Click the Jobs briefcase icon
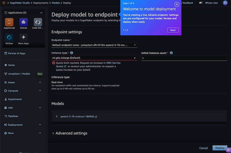Viewport: 231px width, 153px height. (x=6, y=108)
